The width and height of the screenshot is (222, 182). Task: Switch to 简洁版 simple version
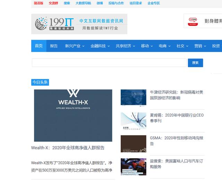click(39, 3)
